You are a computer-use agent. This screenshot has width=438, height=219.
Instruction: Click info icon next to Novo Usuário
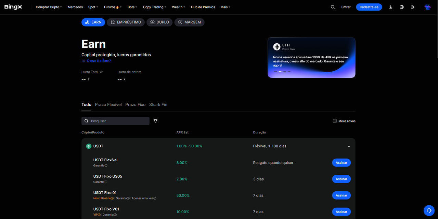(x=112, y=198)
